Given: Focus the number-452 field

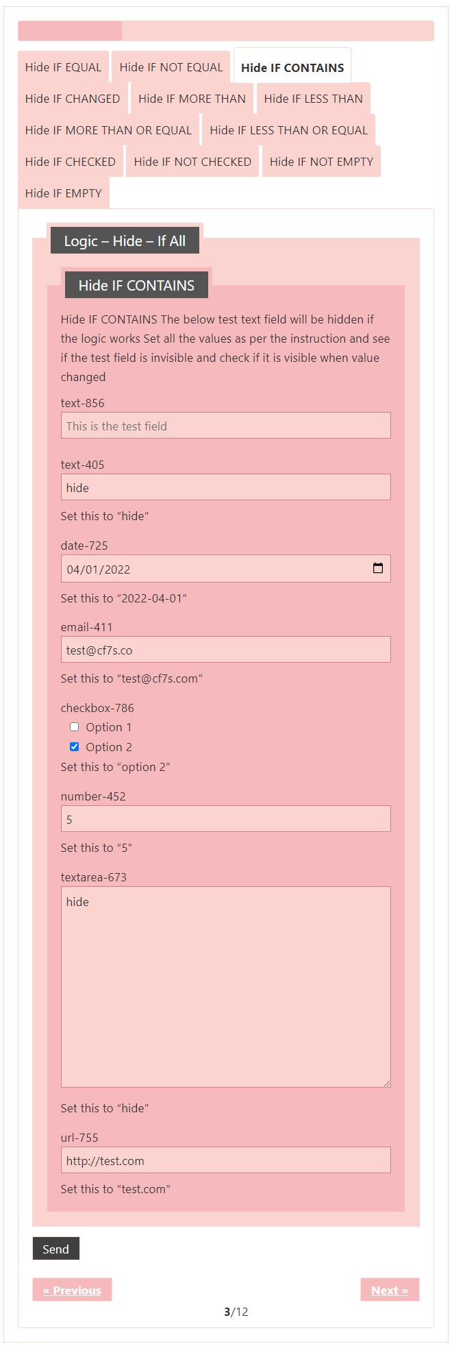Looking at the screenshot, I should pyautogui.click(x=226, y=819).
